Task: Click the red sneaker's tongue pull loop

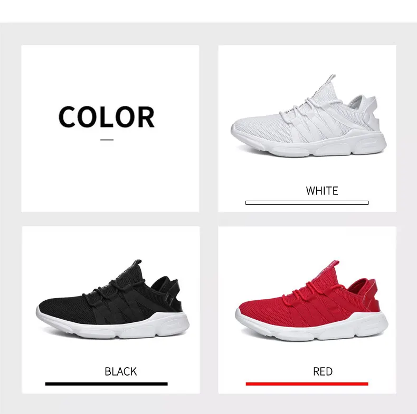Action: (x=335, y=264)
